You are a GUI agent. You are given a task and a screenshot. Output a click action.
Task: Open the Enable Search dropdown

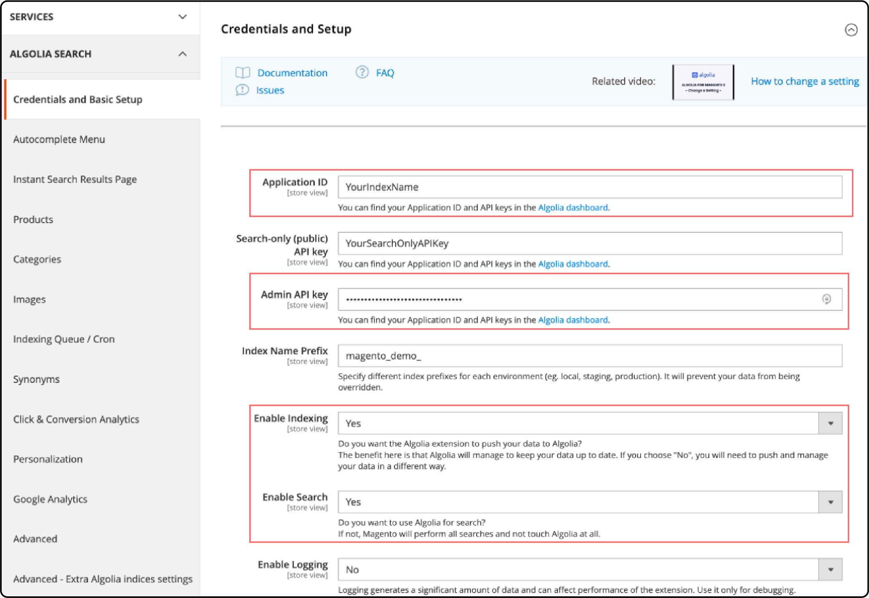coord(830,502)
